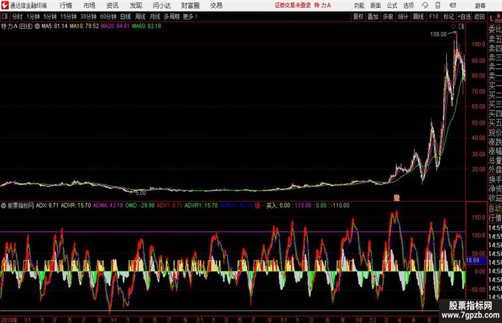Toggle the left panel icon beside 分时
Image resolution: width=502 pixels, height=323 pixels.
coord(5,17)
